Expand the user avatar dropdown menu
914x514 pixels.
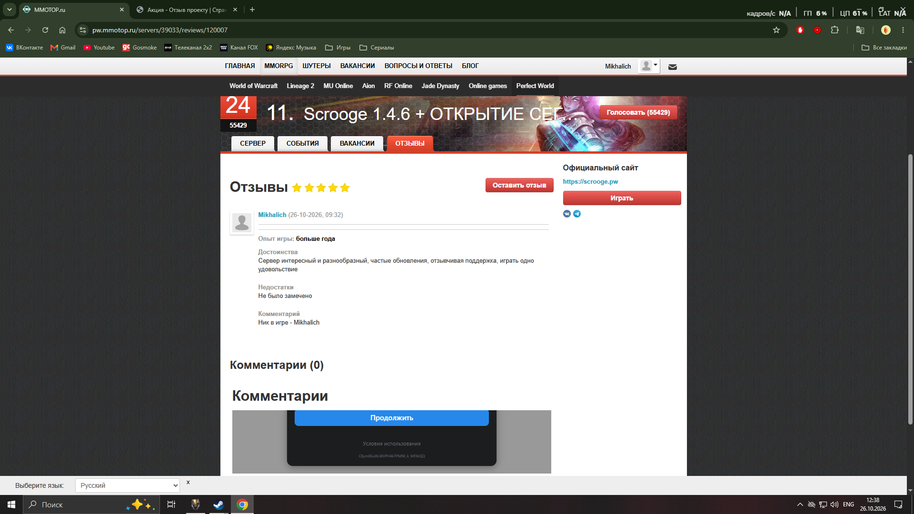(649, 66)
